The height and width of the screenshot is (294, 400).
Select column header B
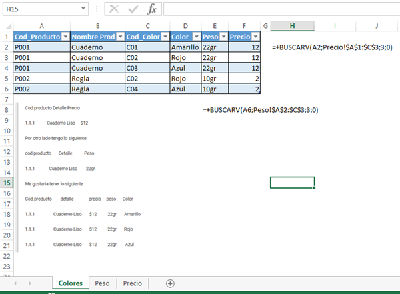[98, 26]
